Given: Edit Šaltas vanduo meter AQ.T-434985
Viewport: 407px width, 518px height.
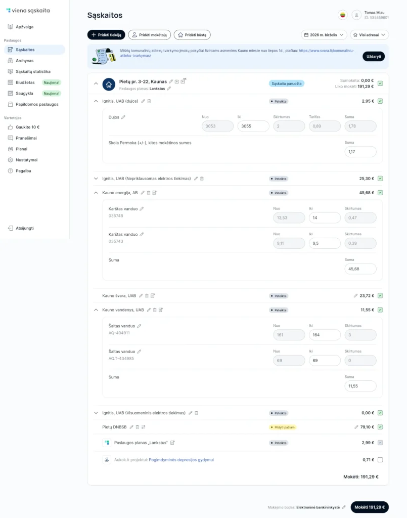Looking at the screenshot, I should (139, 352).
